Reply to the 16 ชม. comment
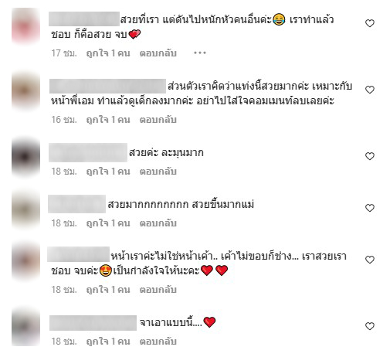 [158, 120]
